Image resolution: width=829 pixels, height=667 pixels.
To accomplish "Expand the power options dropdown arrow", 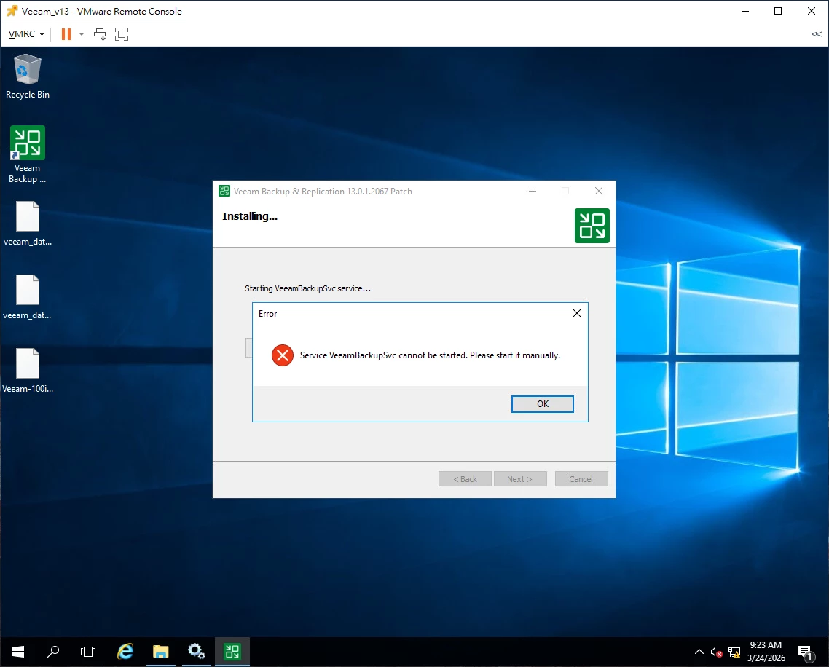I will tap(82, 34).
